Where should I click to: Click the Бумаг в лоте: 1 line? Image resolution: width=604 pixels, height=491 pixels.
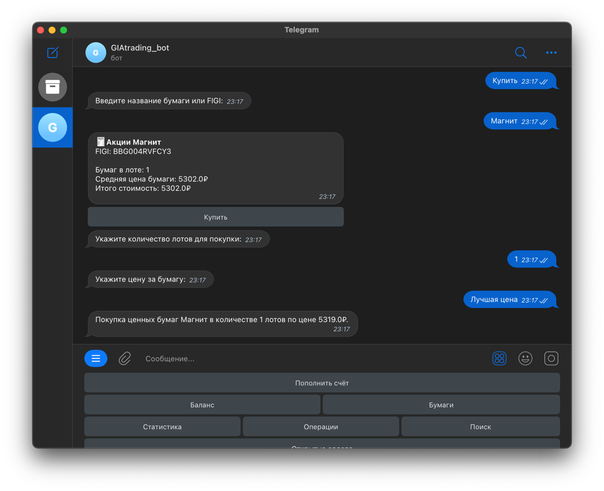point(122,169)
